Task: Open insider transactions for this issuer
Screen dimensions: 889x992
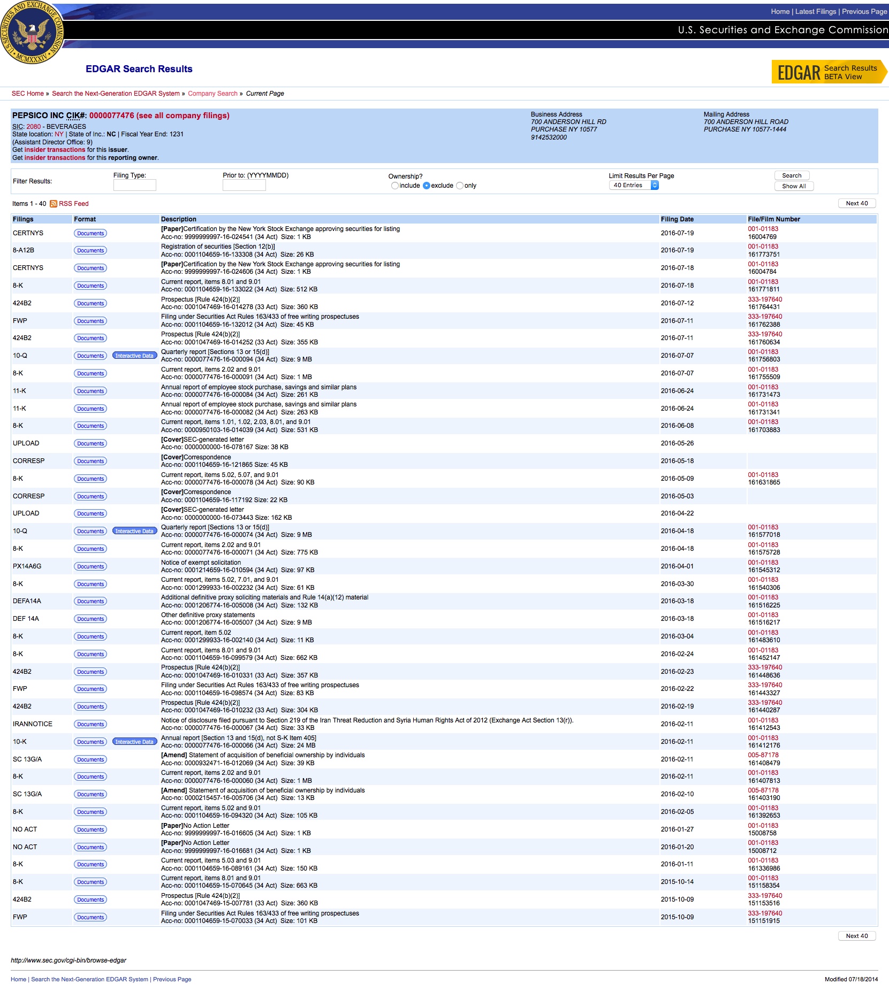Action: [55, 150]
